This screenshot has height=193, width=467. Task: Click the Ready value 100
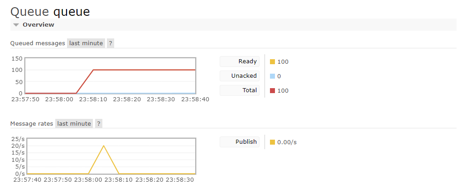283,62
